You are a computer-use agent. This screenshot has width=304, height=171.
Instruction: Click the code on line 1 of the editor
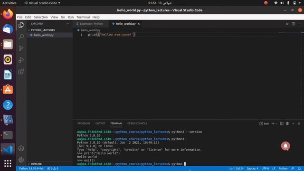[112, 35]
